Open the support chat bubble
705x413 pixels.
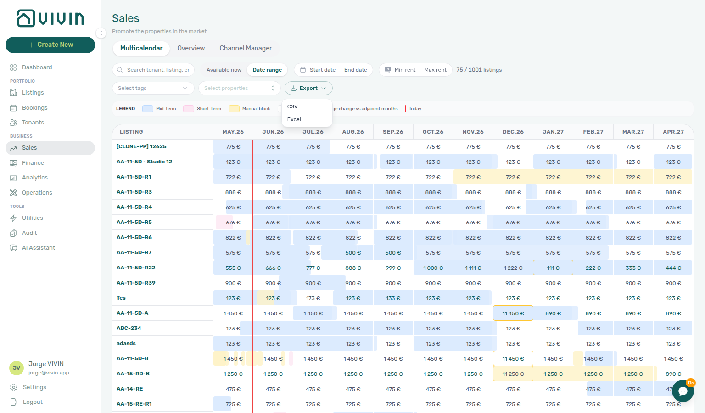(683, 391)
